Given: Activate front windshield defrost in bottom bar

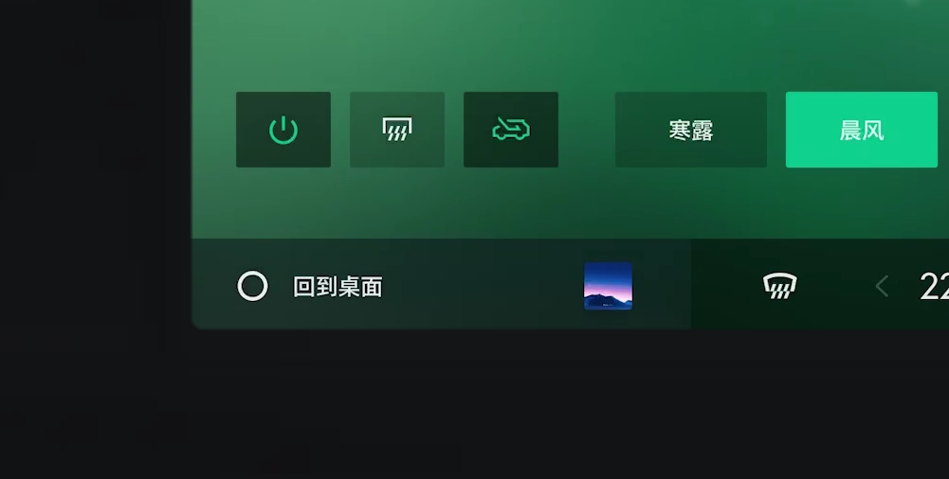Looking at the screenshot, I should point(779,286).
